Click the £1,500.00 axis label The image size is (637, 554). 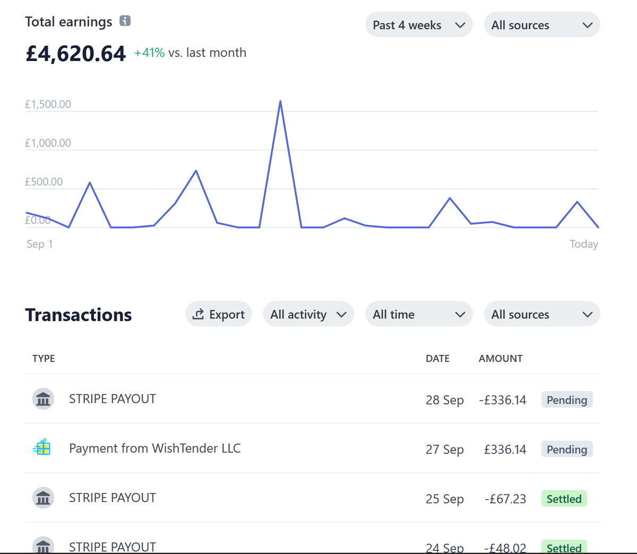coord(48,104)
